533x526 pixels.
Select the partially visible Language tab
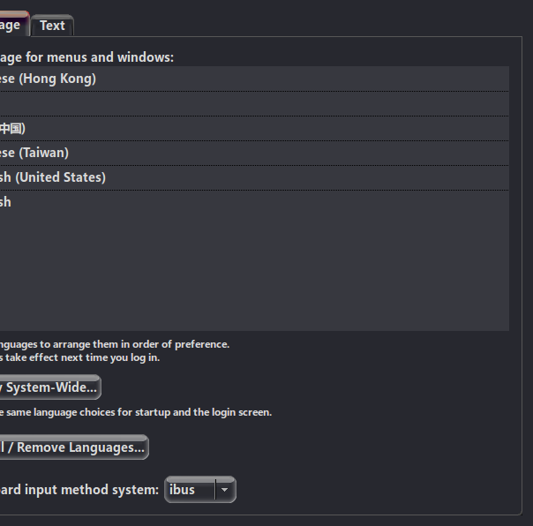(14, 25)
